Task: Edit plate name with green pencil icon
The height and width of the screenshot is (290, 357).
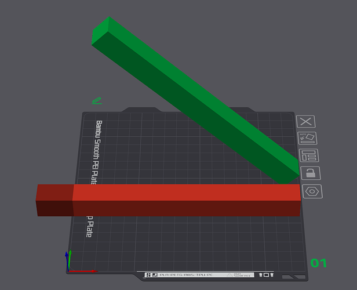Action: pyautogui.click(x=97, y=101)
